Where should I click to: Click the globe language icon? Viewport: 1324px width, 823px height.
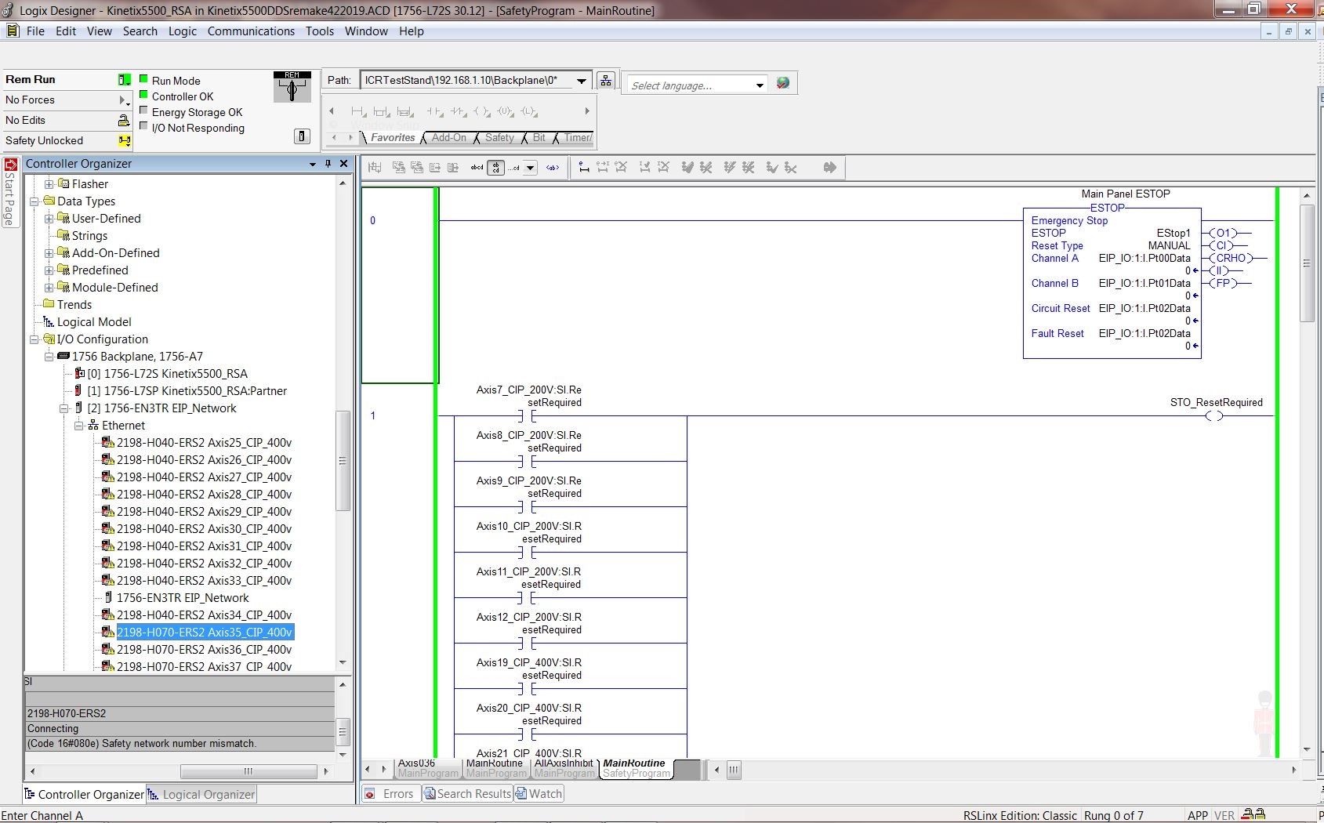click(782, 83)
